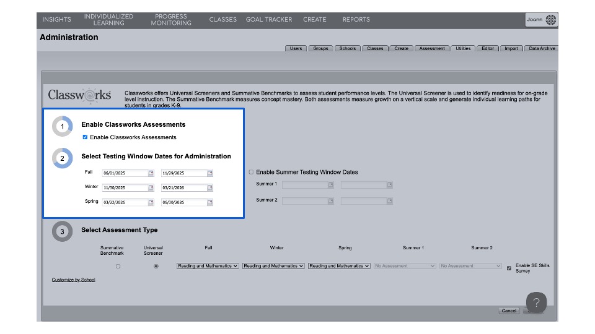Open calendar picker for Summer 1 end date

(x=389, y=185)
